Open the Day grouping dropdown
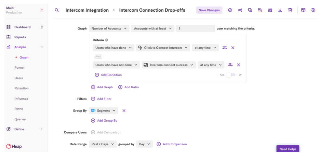This screenshot has width=333, height=156. pyautogui.click(x=144, y=144)
